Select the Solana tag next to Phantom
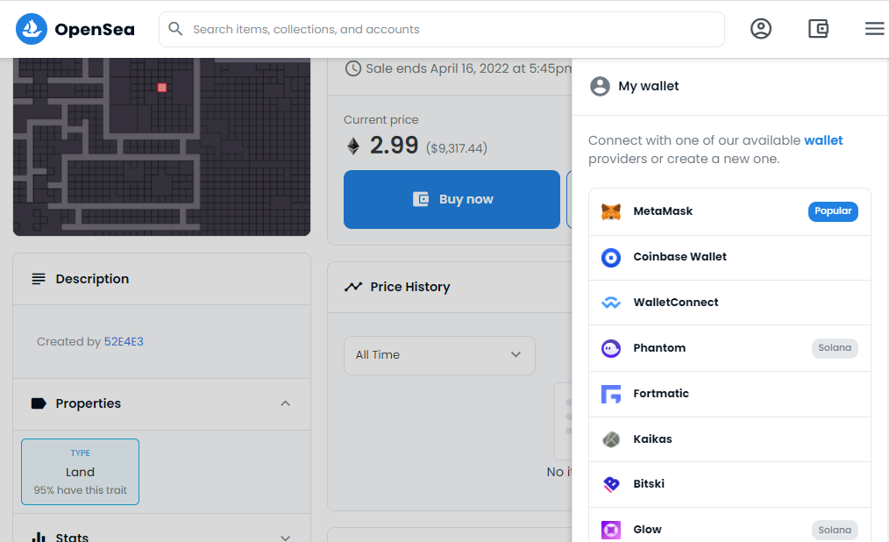Viewport: 889px width, 542px height. point(834,347)
